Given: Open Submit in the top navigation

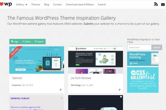Looking at the screenshot, I should click(x=102, y=5).
